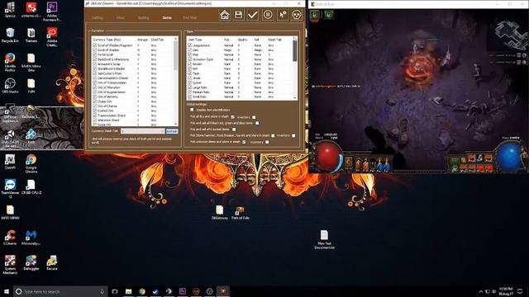Click the Home icon in bot toolbar
The width and height of the screenshot is (529, 297).
click(224, 15)
